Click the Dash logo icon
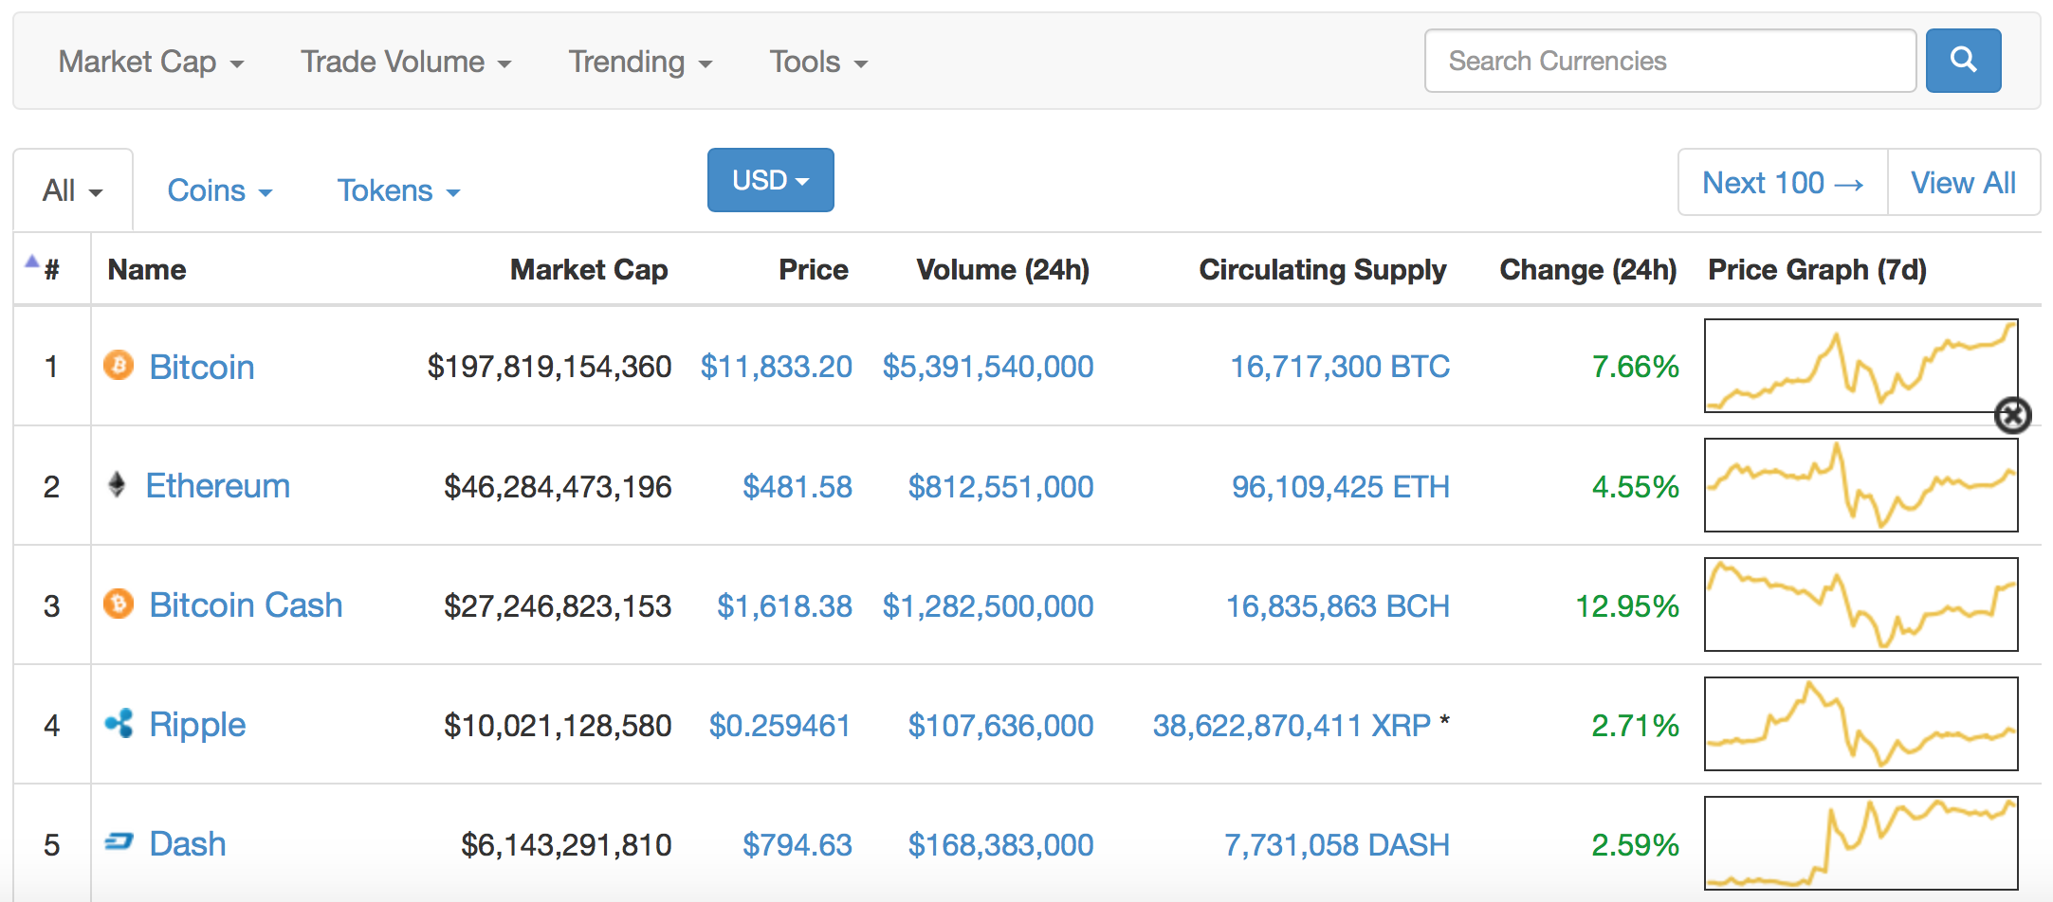The height and width of the screenshot is (902, 2053). [119, 841]
